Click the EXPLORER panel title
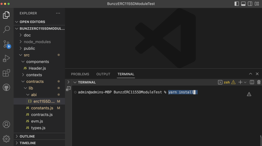 coord(28,13)
